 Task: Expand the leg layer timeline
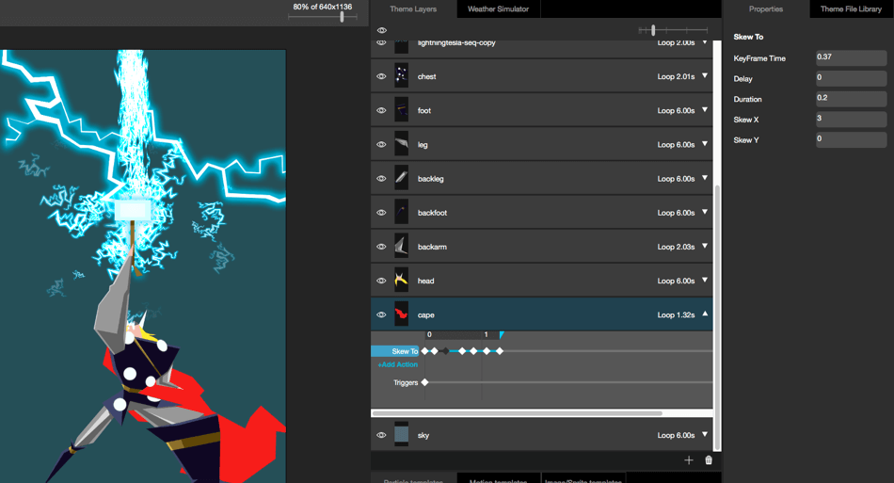click(x=705, y=144)
